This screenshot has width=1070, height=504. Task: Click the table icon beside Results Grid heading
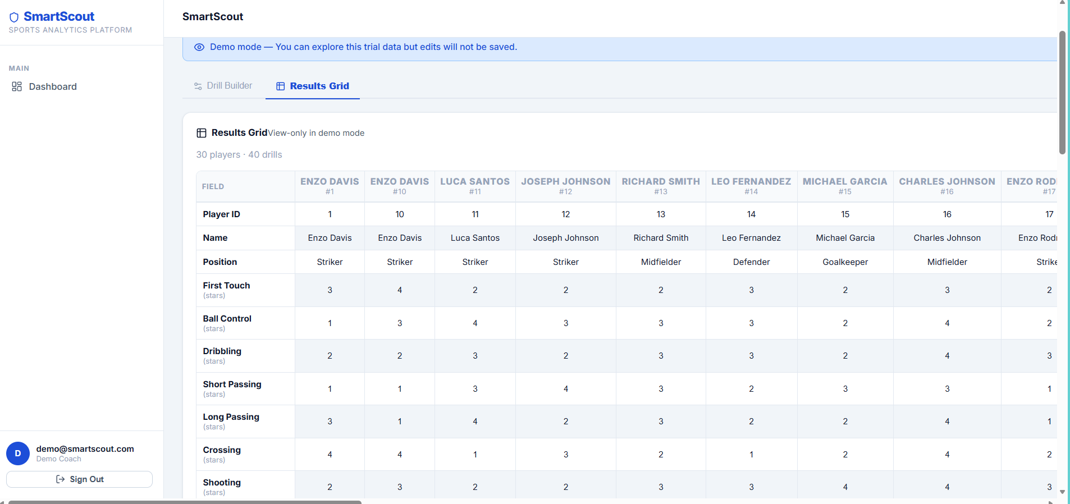click(202, 133)
